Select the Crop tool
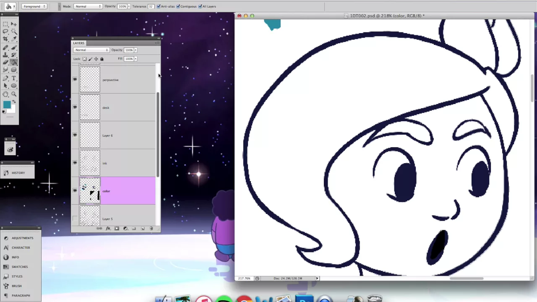537x302 pixels. point(5,39)
